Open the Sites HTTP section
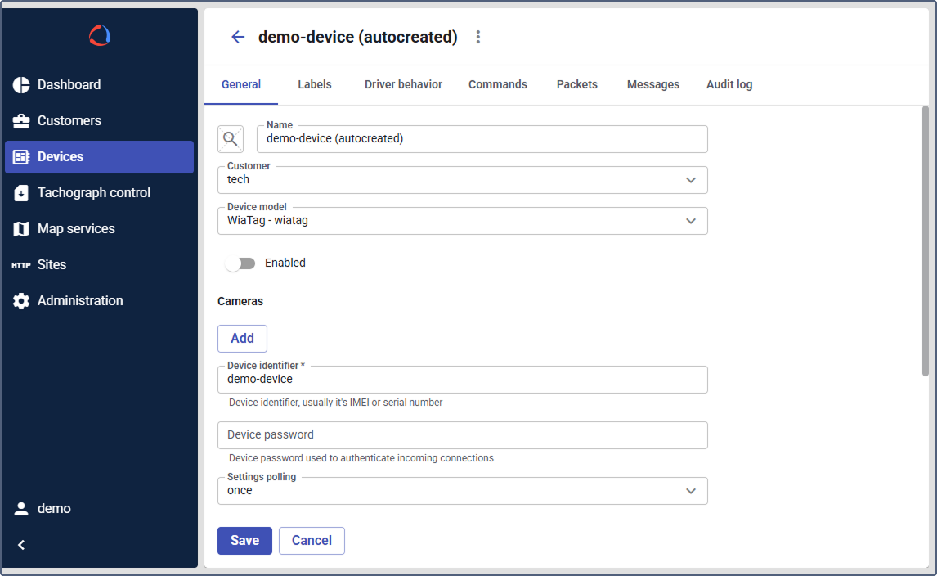The height and width of the screenshot is (576, 937). [x=52, y=265]
